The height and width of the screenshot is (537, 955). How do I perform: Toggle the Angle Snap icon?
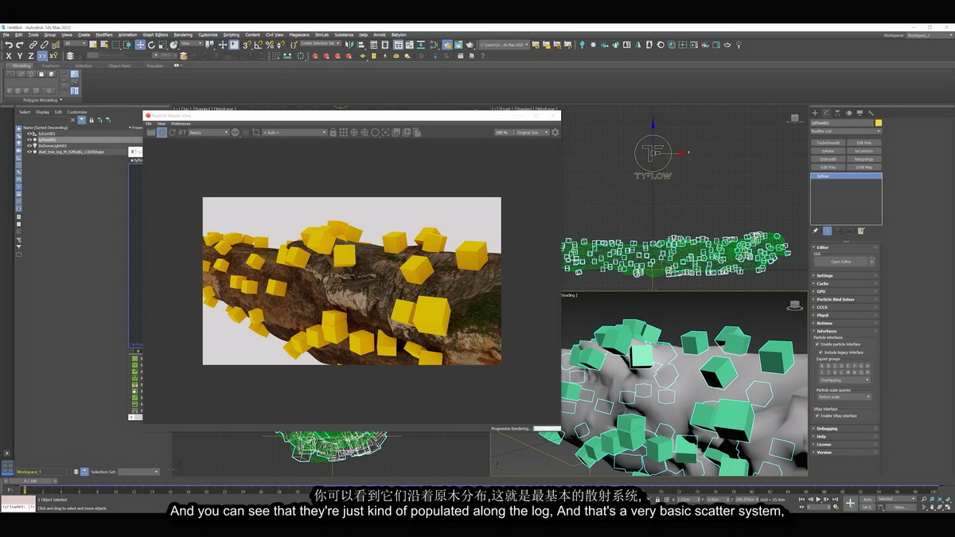coord(259,45)
